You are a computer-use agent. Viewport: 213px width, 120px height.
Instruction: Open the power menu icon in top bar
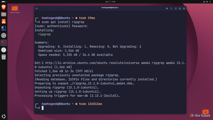pos(210,2)
